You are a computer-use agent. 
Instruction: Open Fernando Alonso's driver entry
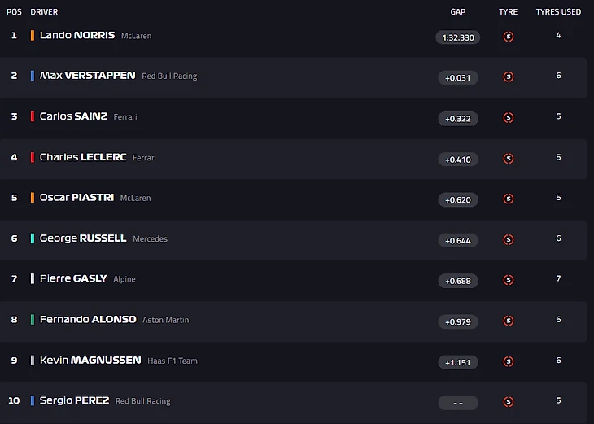point(88,320)
